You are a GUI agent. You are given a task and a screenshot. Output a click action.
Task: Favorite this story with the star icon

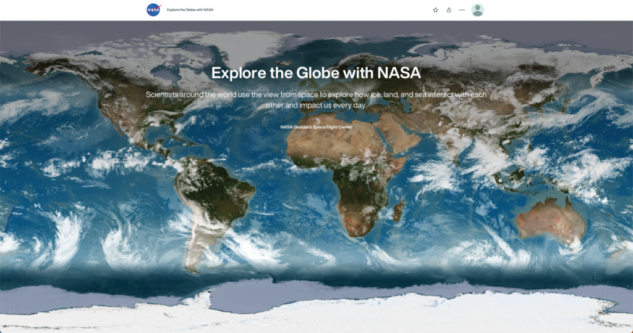pos(435,10)
